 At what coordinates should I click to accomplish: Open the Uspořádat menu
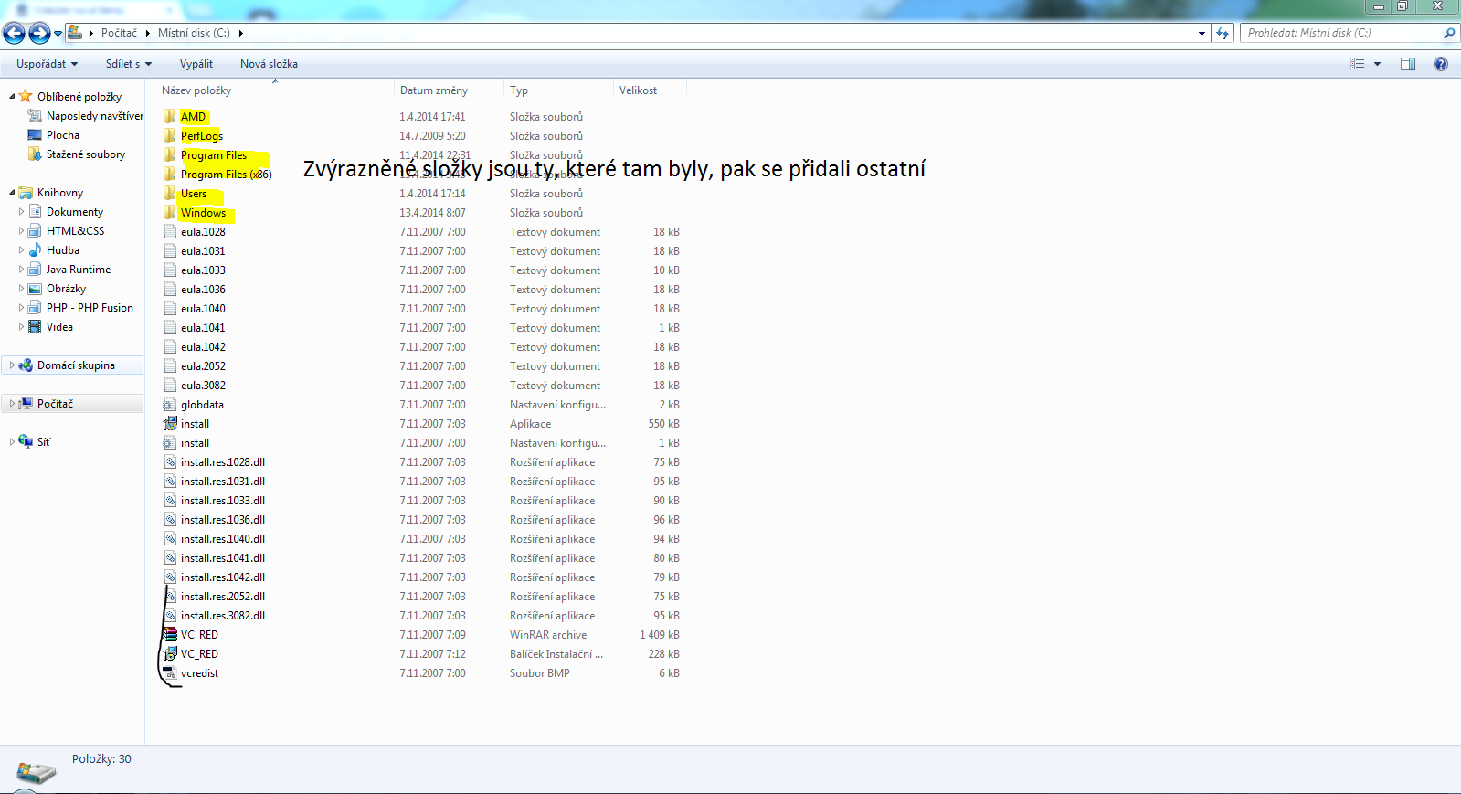47,64
